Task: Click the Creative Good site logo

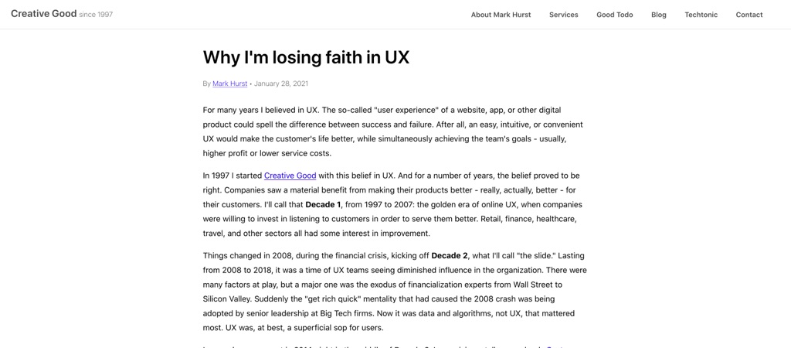Action: point(43,14)
